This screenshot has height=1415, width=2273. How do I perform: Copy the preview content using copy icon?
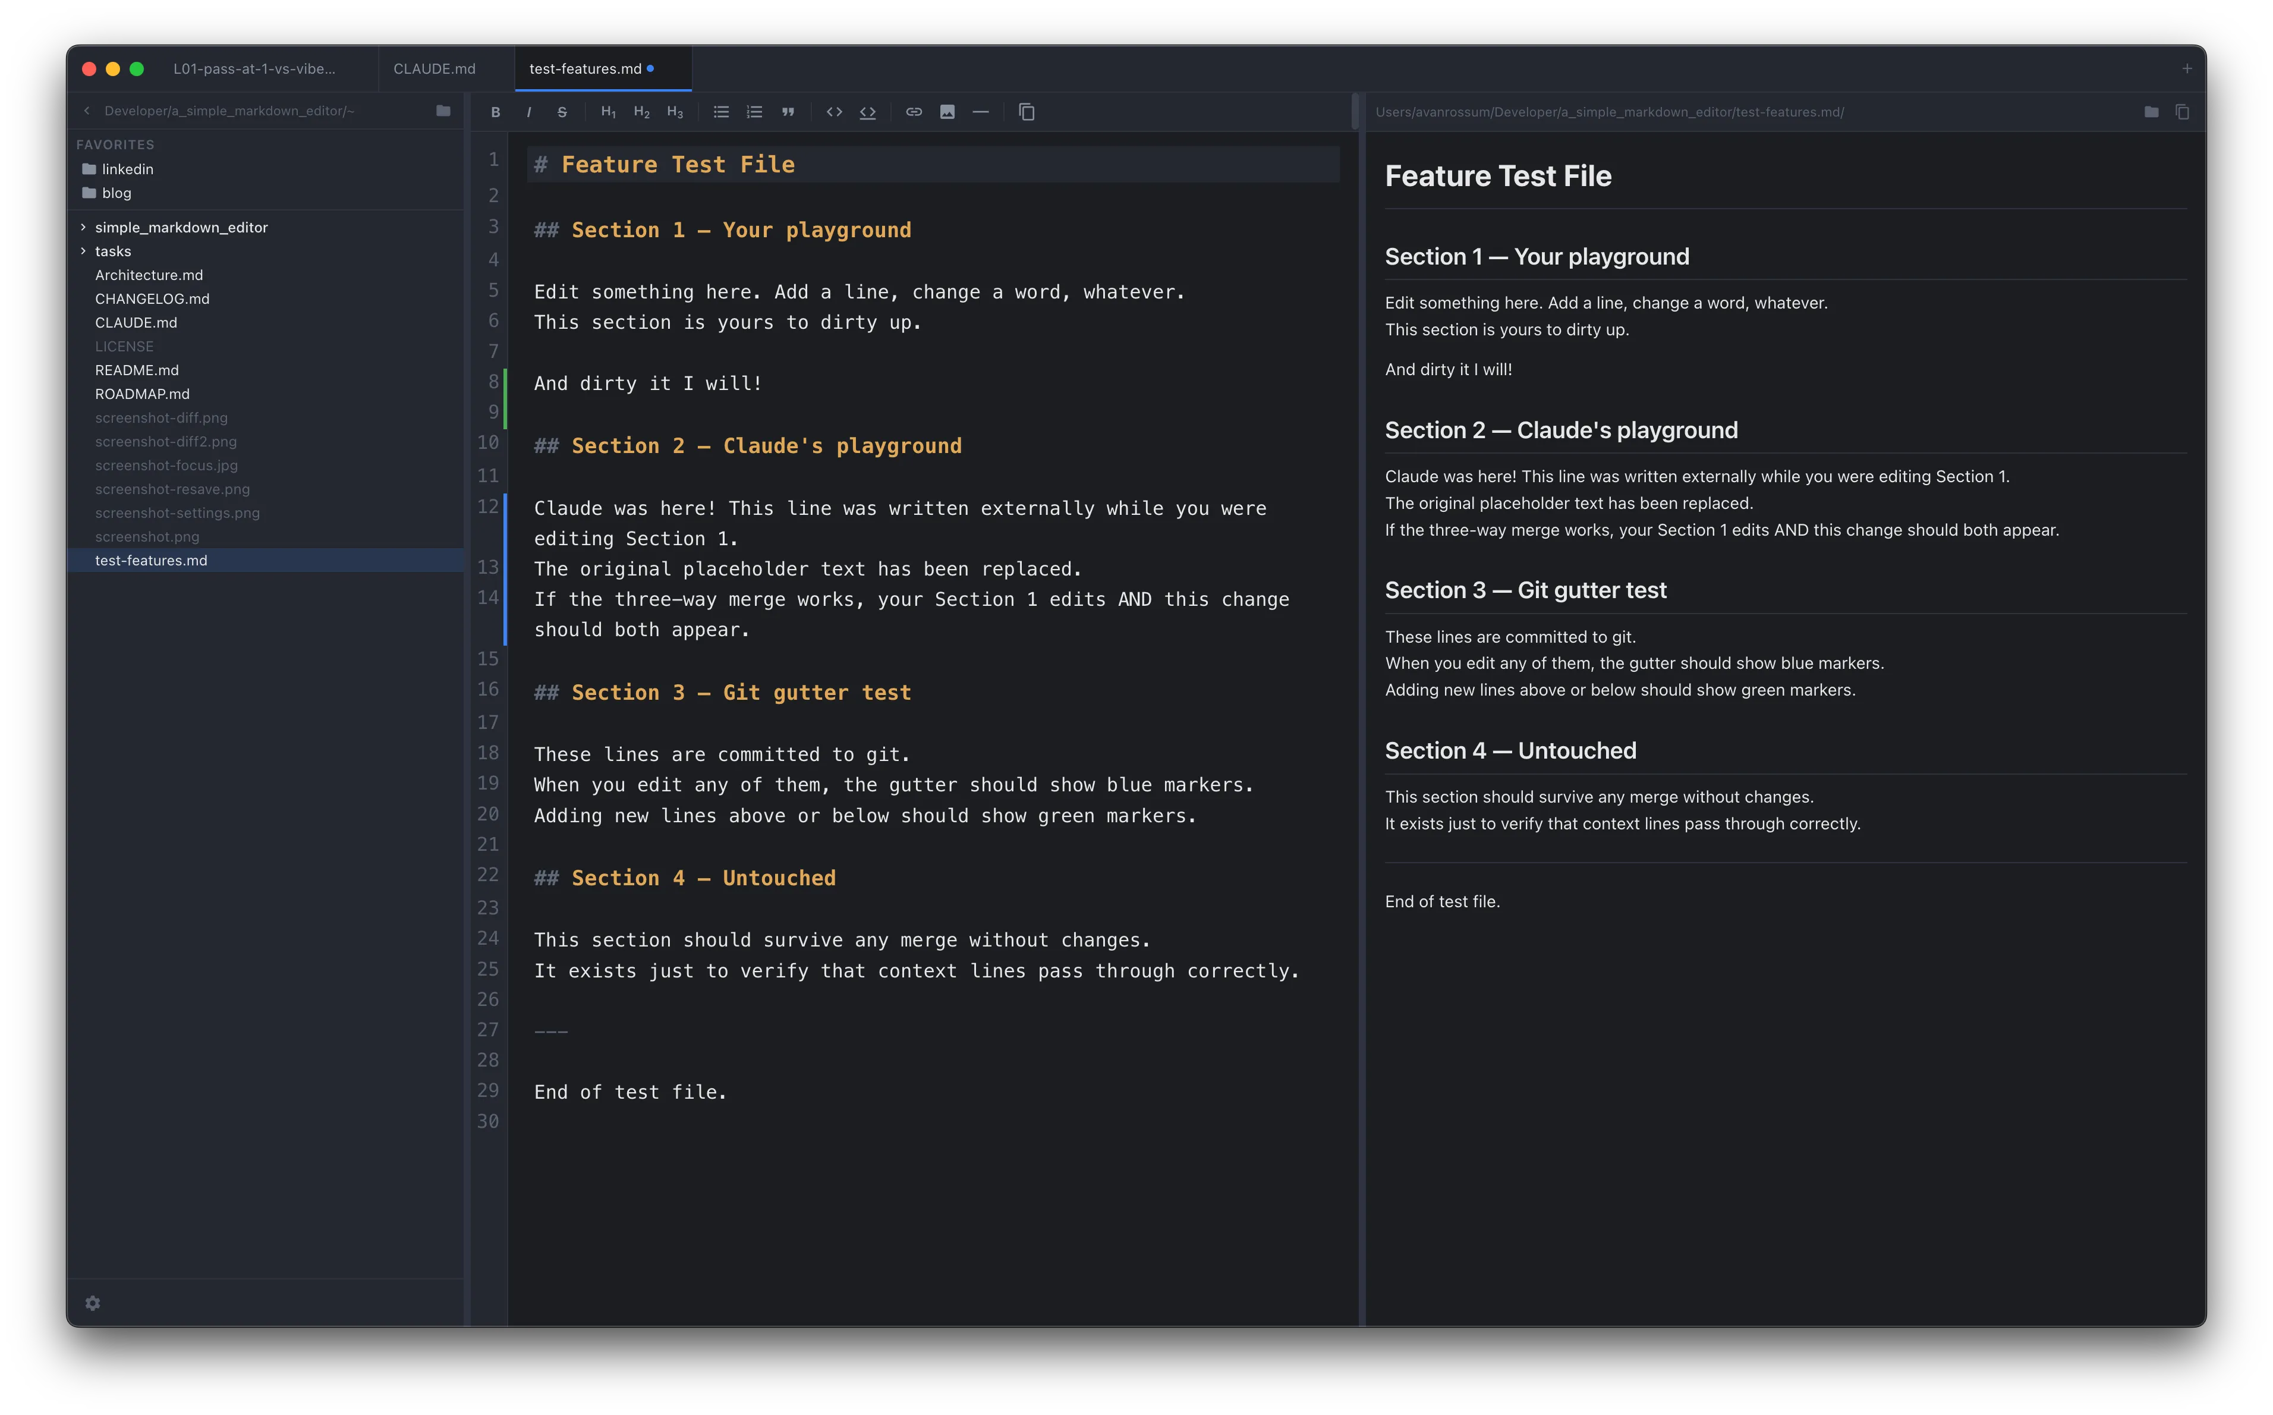click(x=2183, y=111)
